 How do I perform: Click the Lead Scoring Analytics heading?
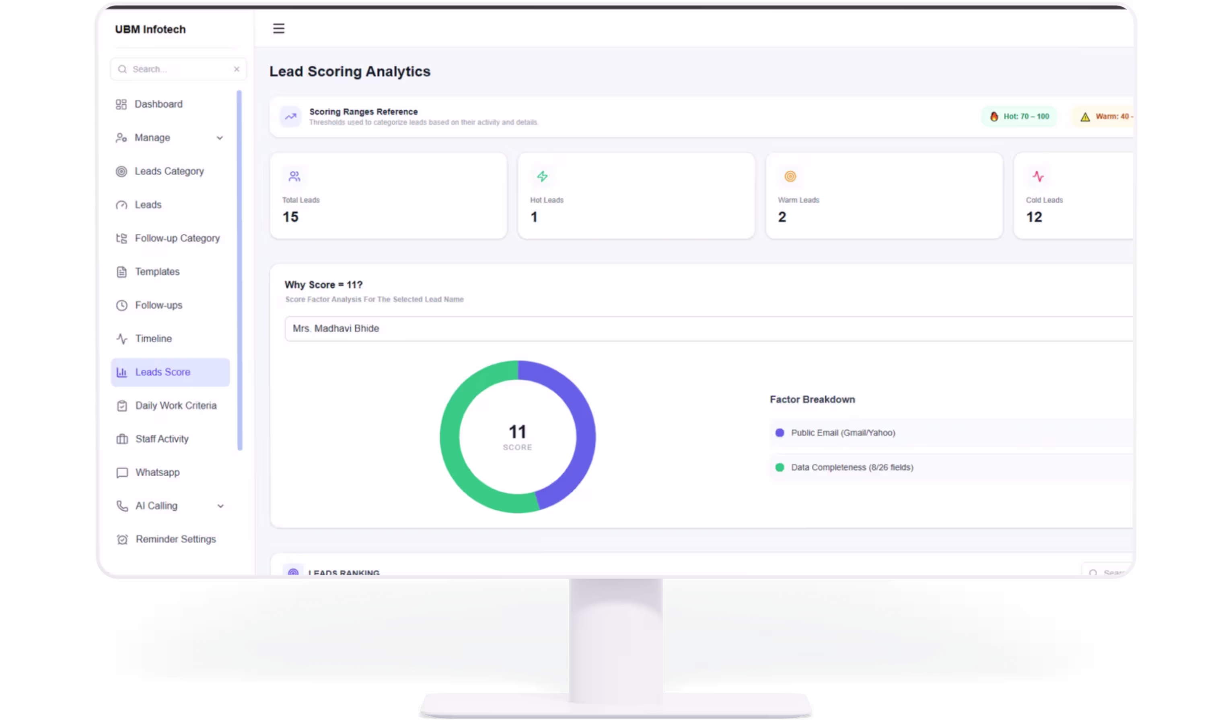click(350, 71)
